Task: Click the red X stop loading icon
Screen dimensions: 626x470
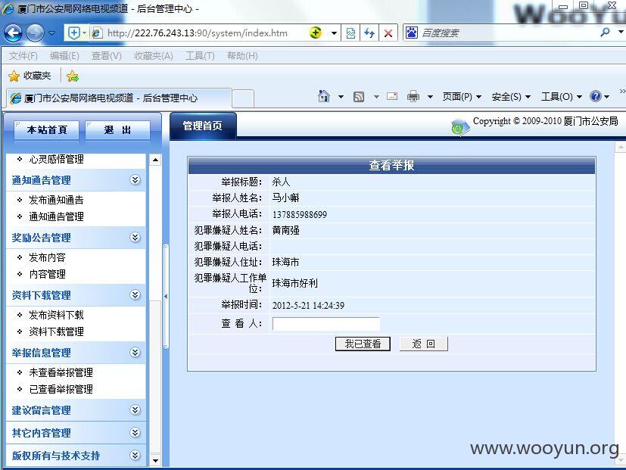Action: click(x=388, y=33)
